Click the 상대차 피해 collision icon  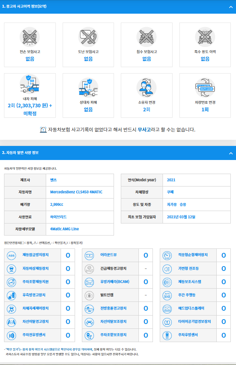88,88
